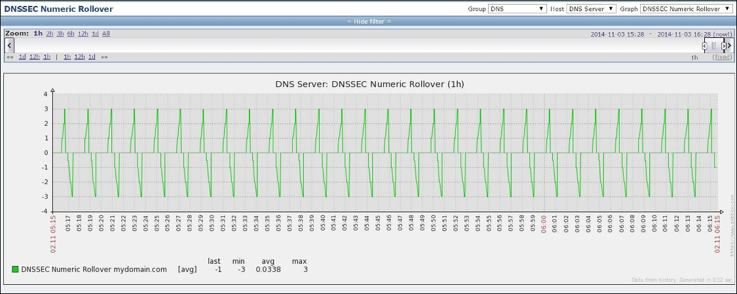Image resolution: width=737 pixels, height=294 pixels.
Task: Expand the Graph dropdown selector
Action: (x=685, y=9)
